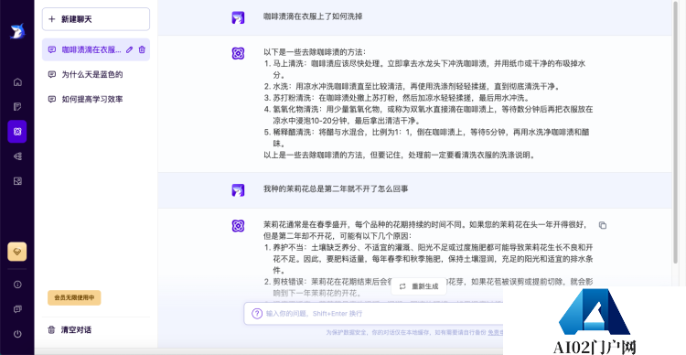686x355 pixels.
Task: Click the user avatar beside 咖啡渍滴在衣服上了如何洗掉
Action: [238, 17]
